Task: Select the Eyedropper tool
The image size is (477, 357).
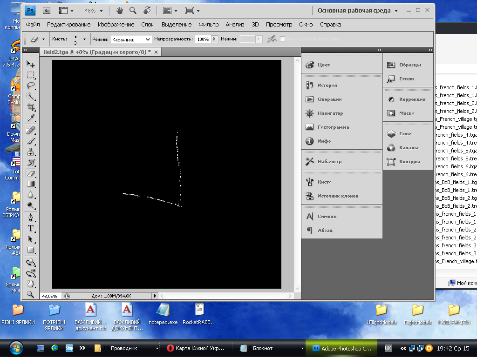Action: [31, 118]
